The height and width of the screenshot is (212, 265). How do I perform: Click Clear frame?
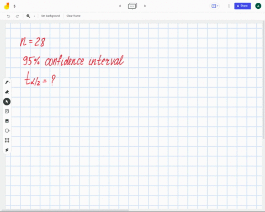tap(73, 16)
